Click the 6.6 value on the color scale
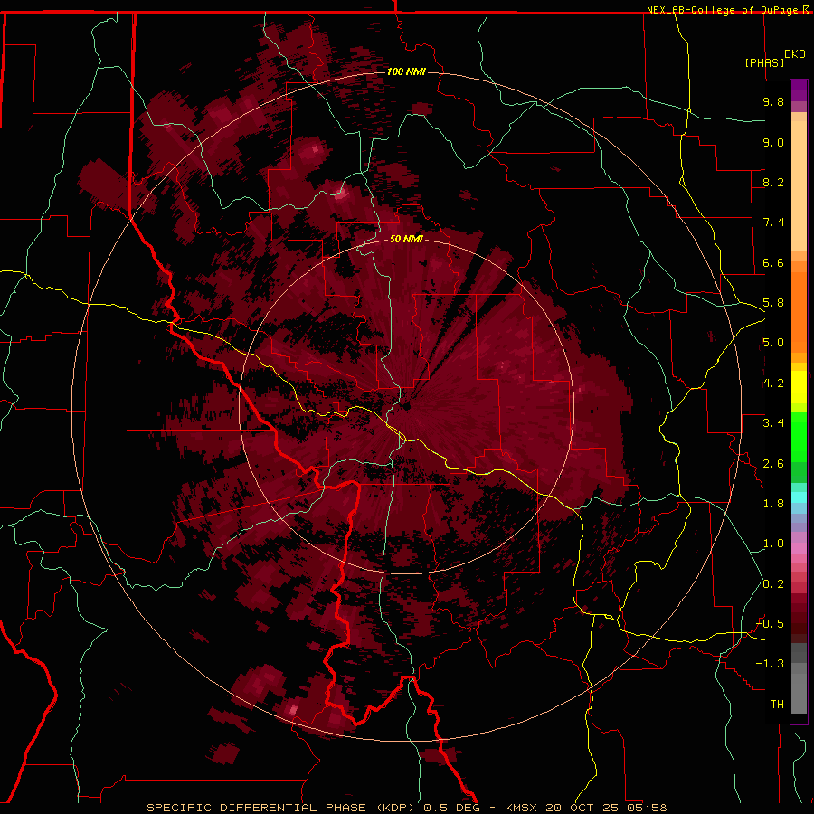This screenshot has height=814, width=814. tap(773, 262)
